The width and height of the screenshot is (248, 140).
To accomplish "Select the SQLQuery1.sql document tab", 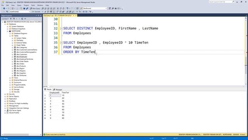I will tap(58, 16).
